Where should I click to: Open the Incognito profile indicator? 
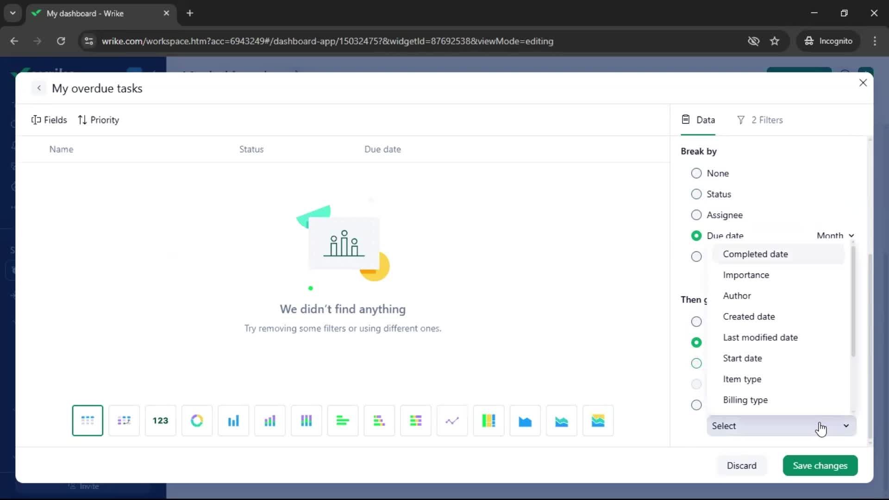point(828,41)
